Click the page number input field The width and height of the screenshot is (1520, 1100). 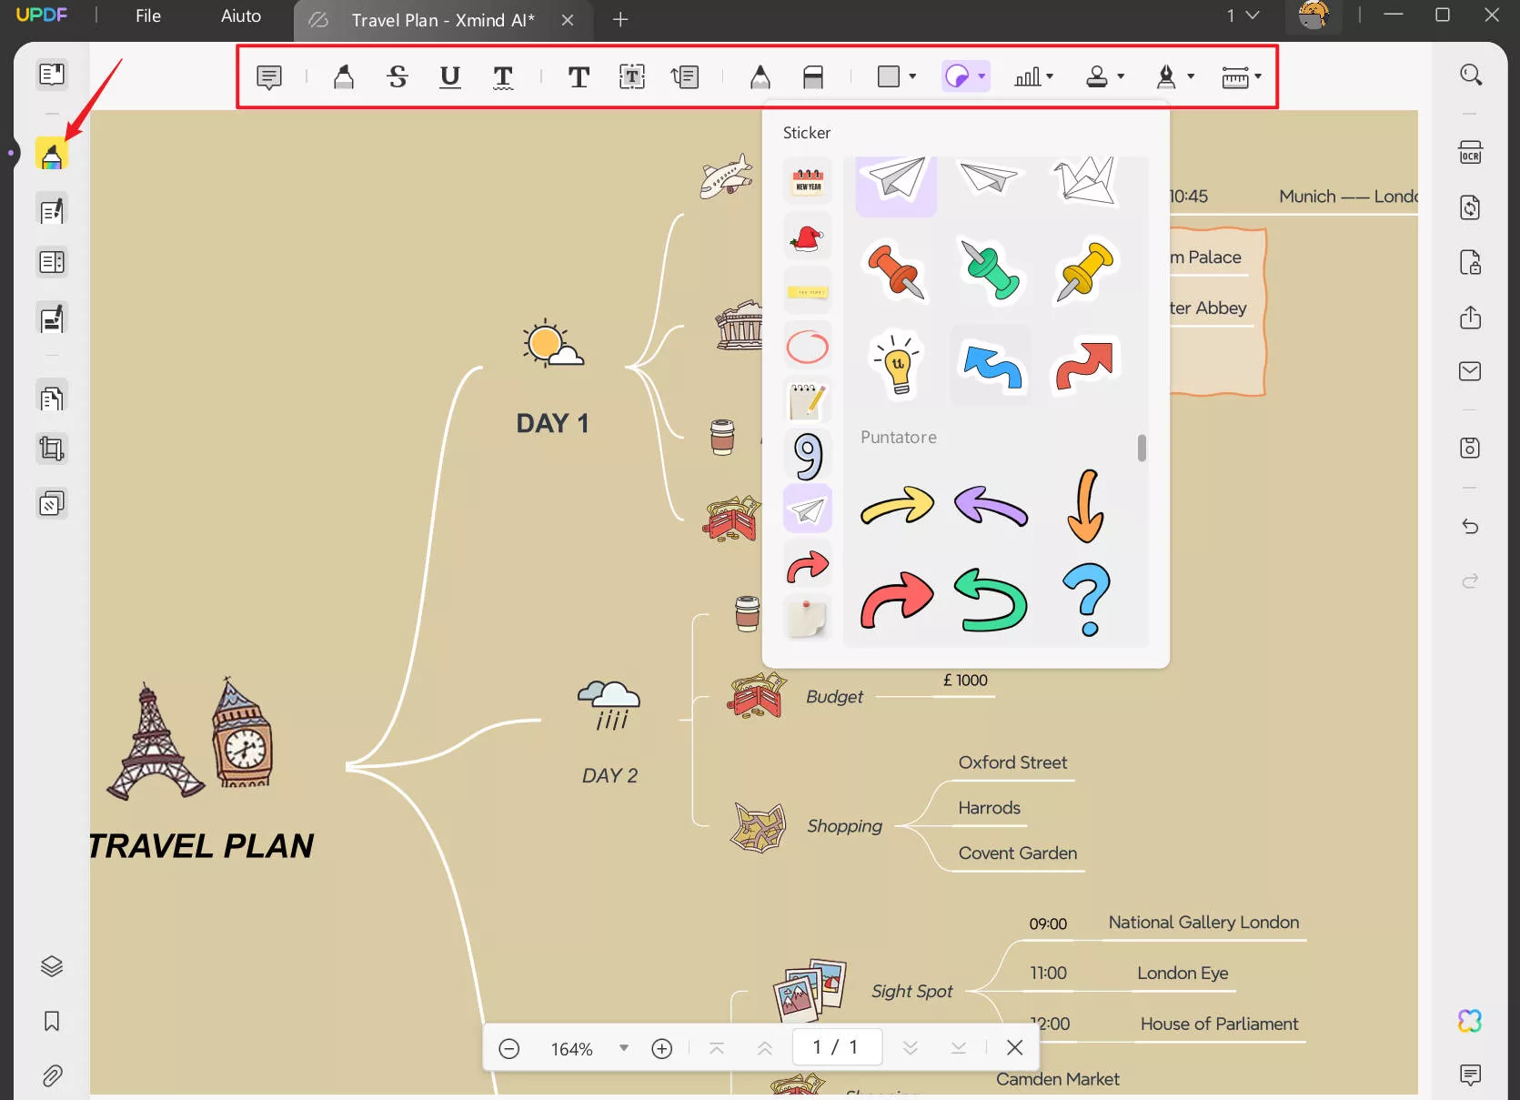(837, 1047)
